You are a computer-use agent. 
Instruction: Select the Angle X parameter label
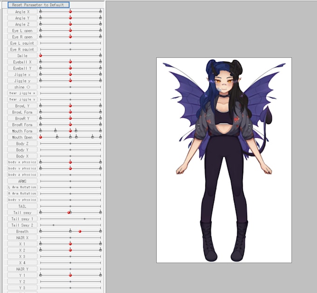tap(22, 12)
